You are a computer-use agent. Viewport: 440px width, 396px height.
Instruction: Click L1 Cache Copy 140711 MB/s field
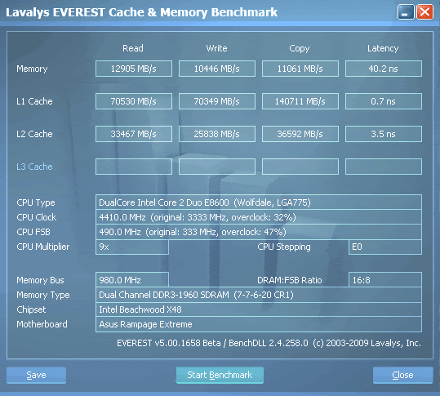click(300, 101)
